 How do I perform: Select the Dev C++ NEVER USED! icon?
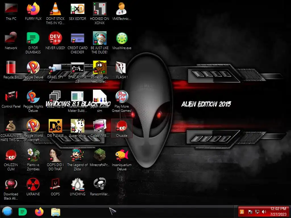[x=55, y=40]
